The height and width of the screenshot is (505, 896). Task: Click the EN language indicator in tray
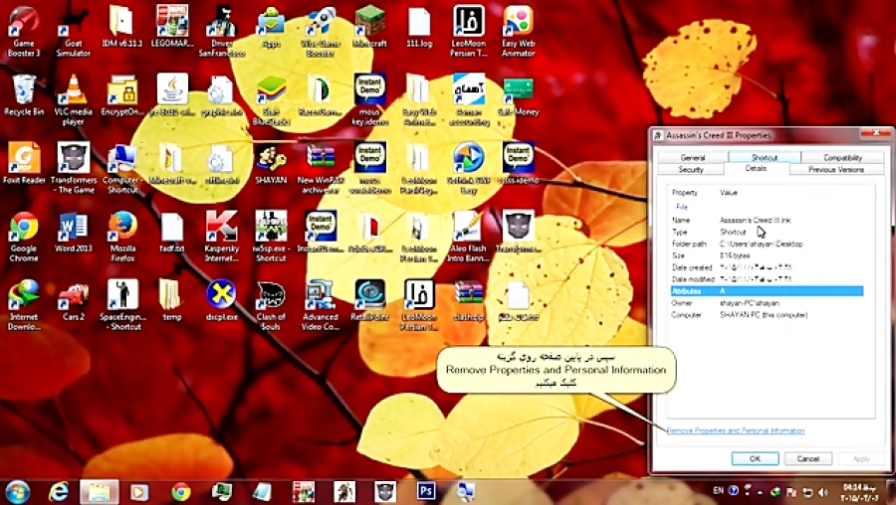[x=718, y=491]
